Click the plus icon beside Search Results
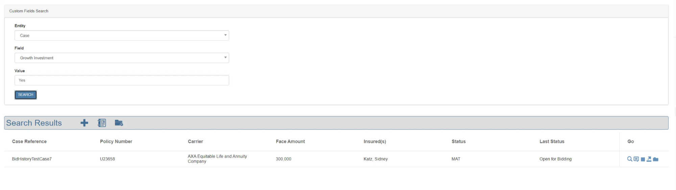This screenshot has width=676, height=190. click(x=84, y=123)
